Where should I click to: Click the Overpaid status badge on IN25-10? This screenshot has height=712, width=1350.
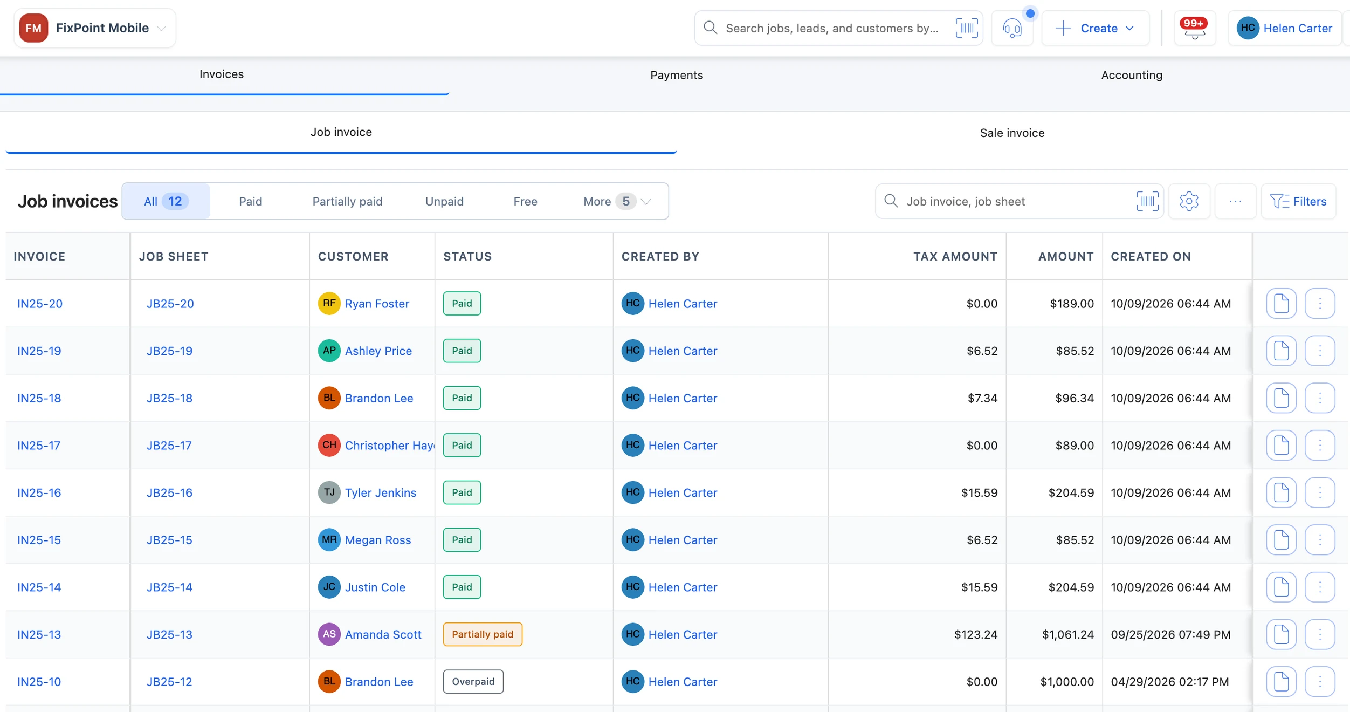tap(473, 682)
